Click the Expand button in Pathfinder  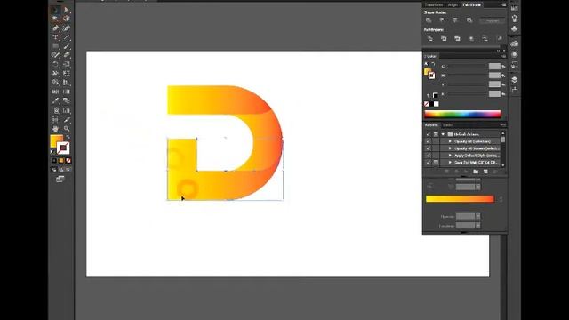coord(492,20)
